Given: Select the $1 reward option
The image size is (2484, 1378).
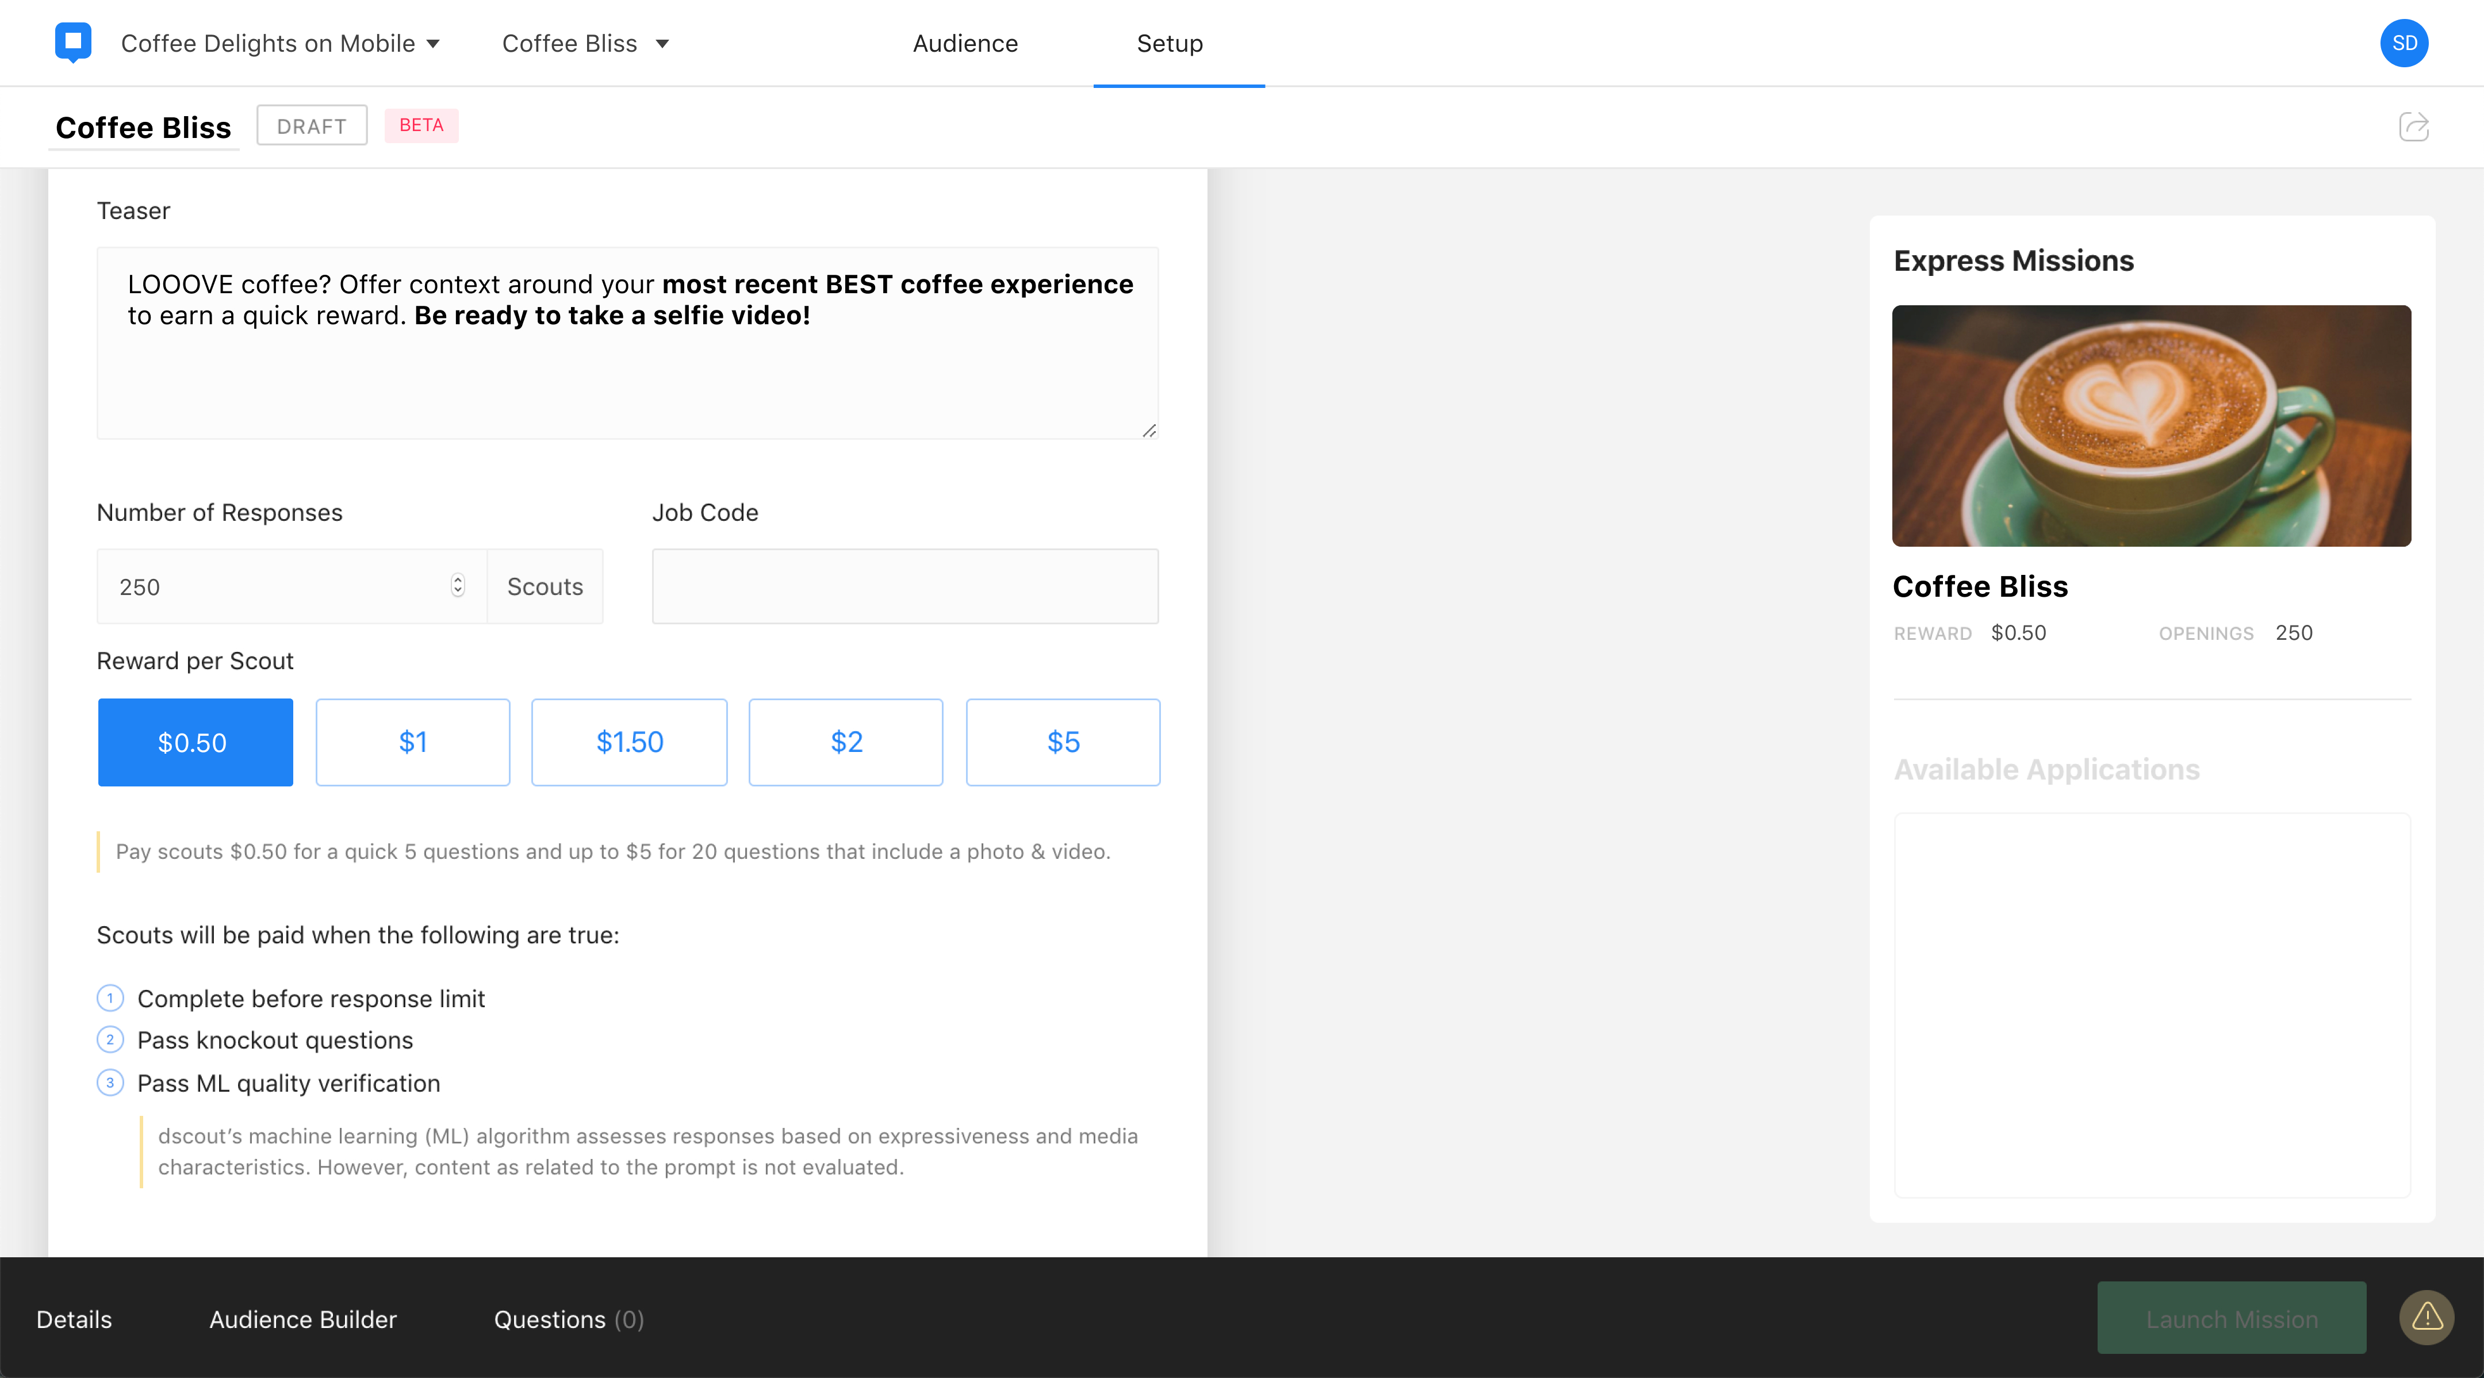Looking at the screenshot, I should tap(413, 743).
